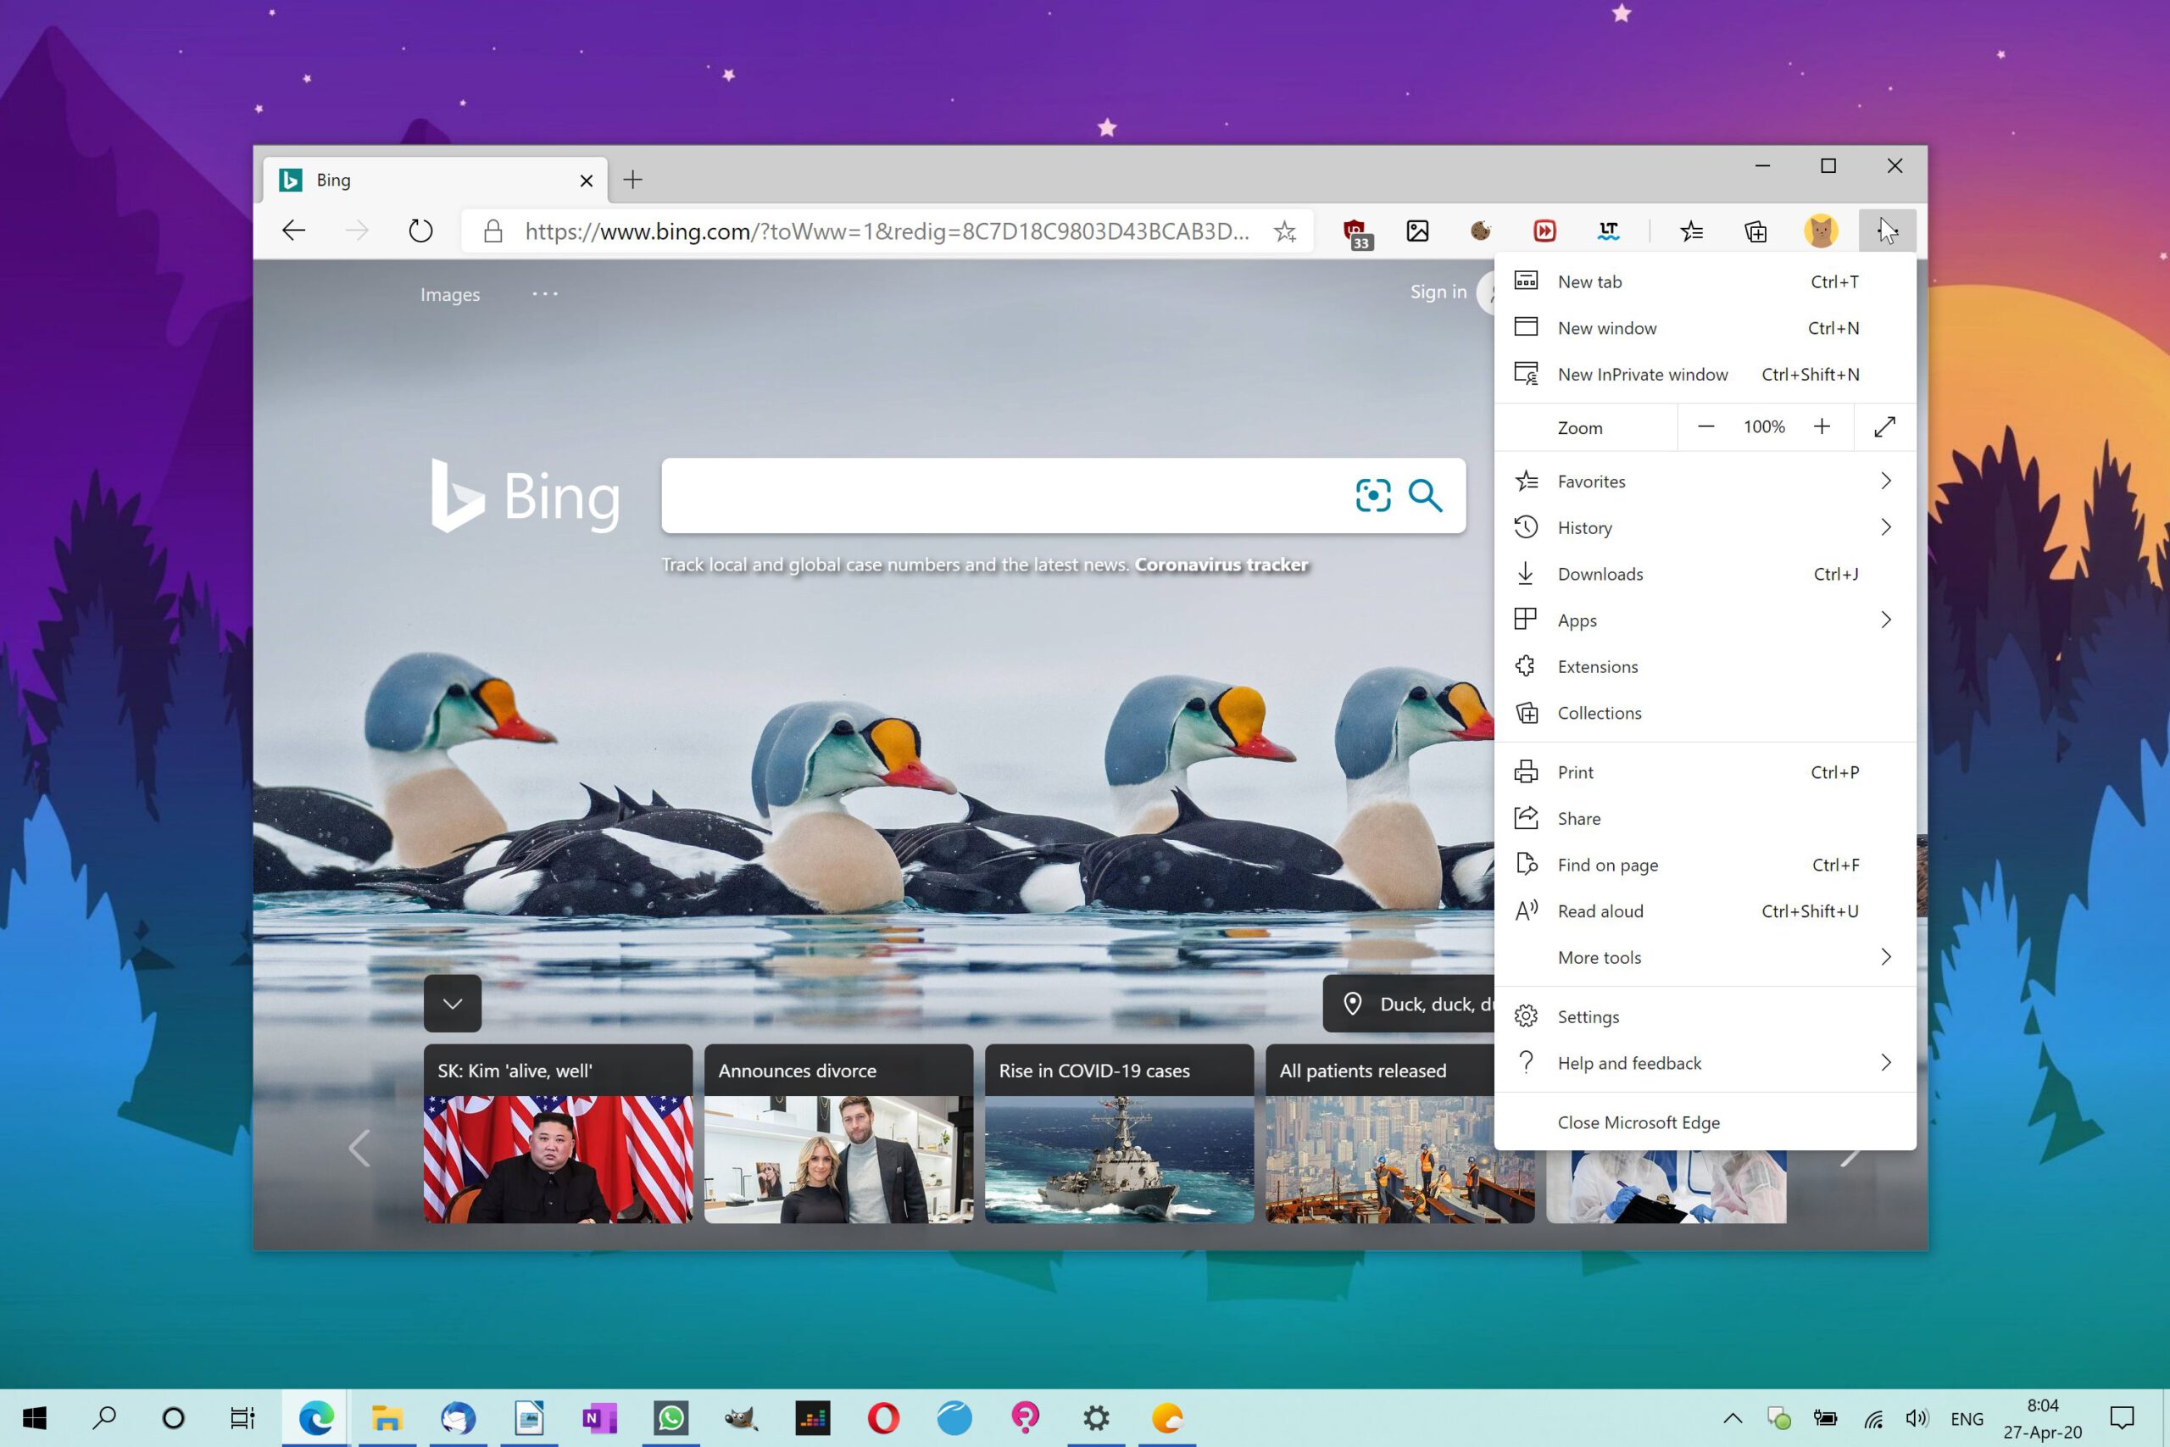The image size is (2170, 1447).
Task: Decrease zoom with the minus button
Action: click(1706, 426)
